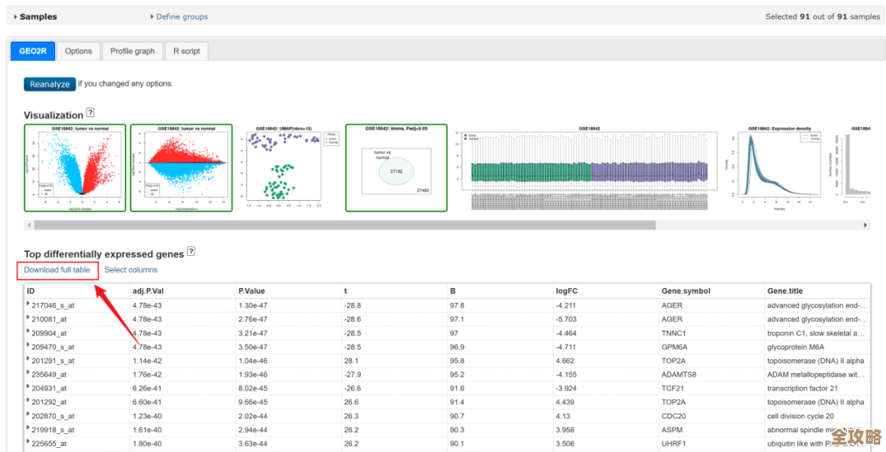
Task: Switch to the Options tab
Action: click(x=79, y=51)
